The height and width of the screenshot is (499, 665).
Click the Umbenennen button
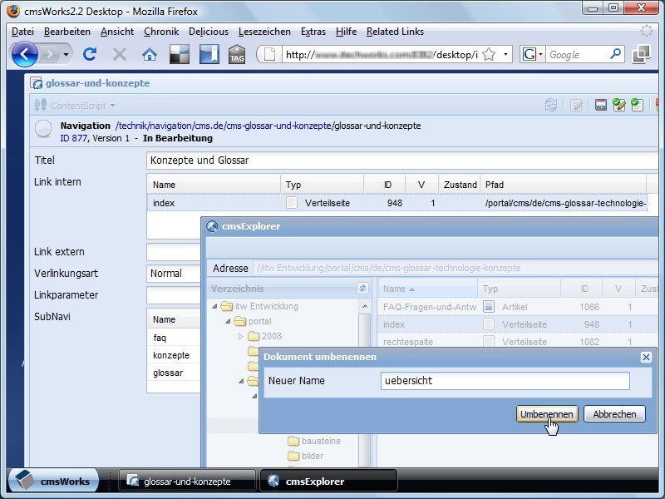[x=547, y=414]
